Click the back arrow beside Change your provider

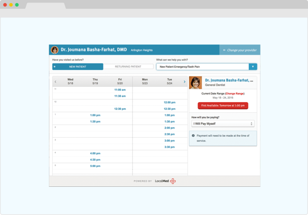pos(224,50)
